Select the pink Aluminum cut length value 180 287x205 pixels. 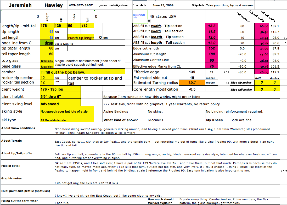tap(212, 54)
